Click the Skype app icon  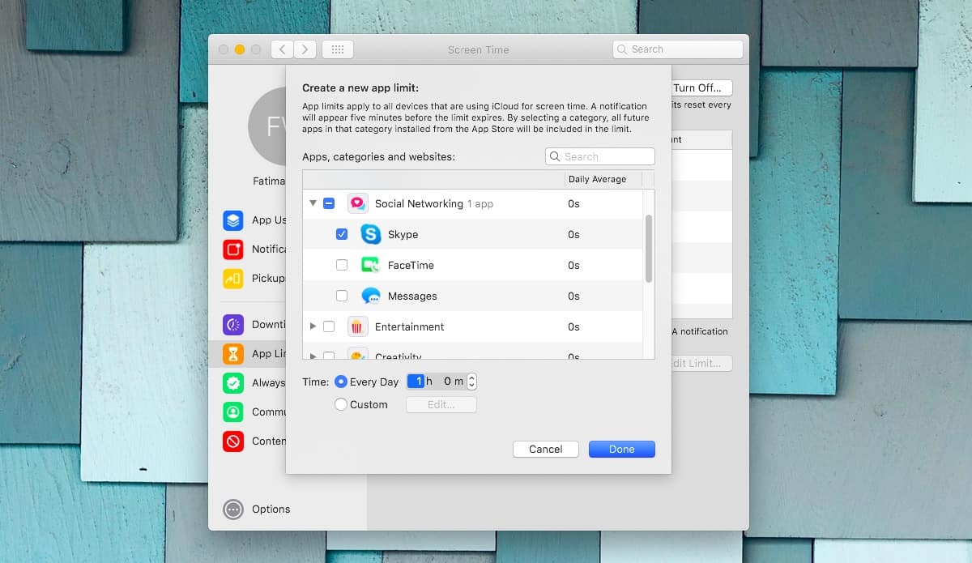click(371, 234)
